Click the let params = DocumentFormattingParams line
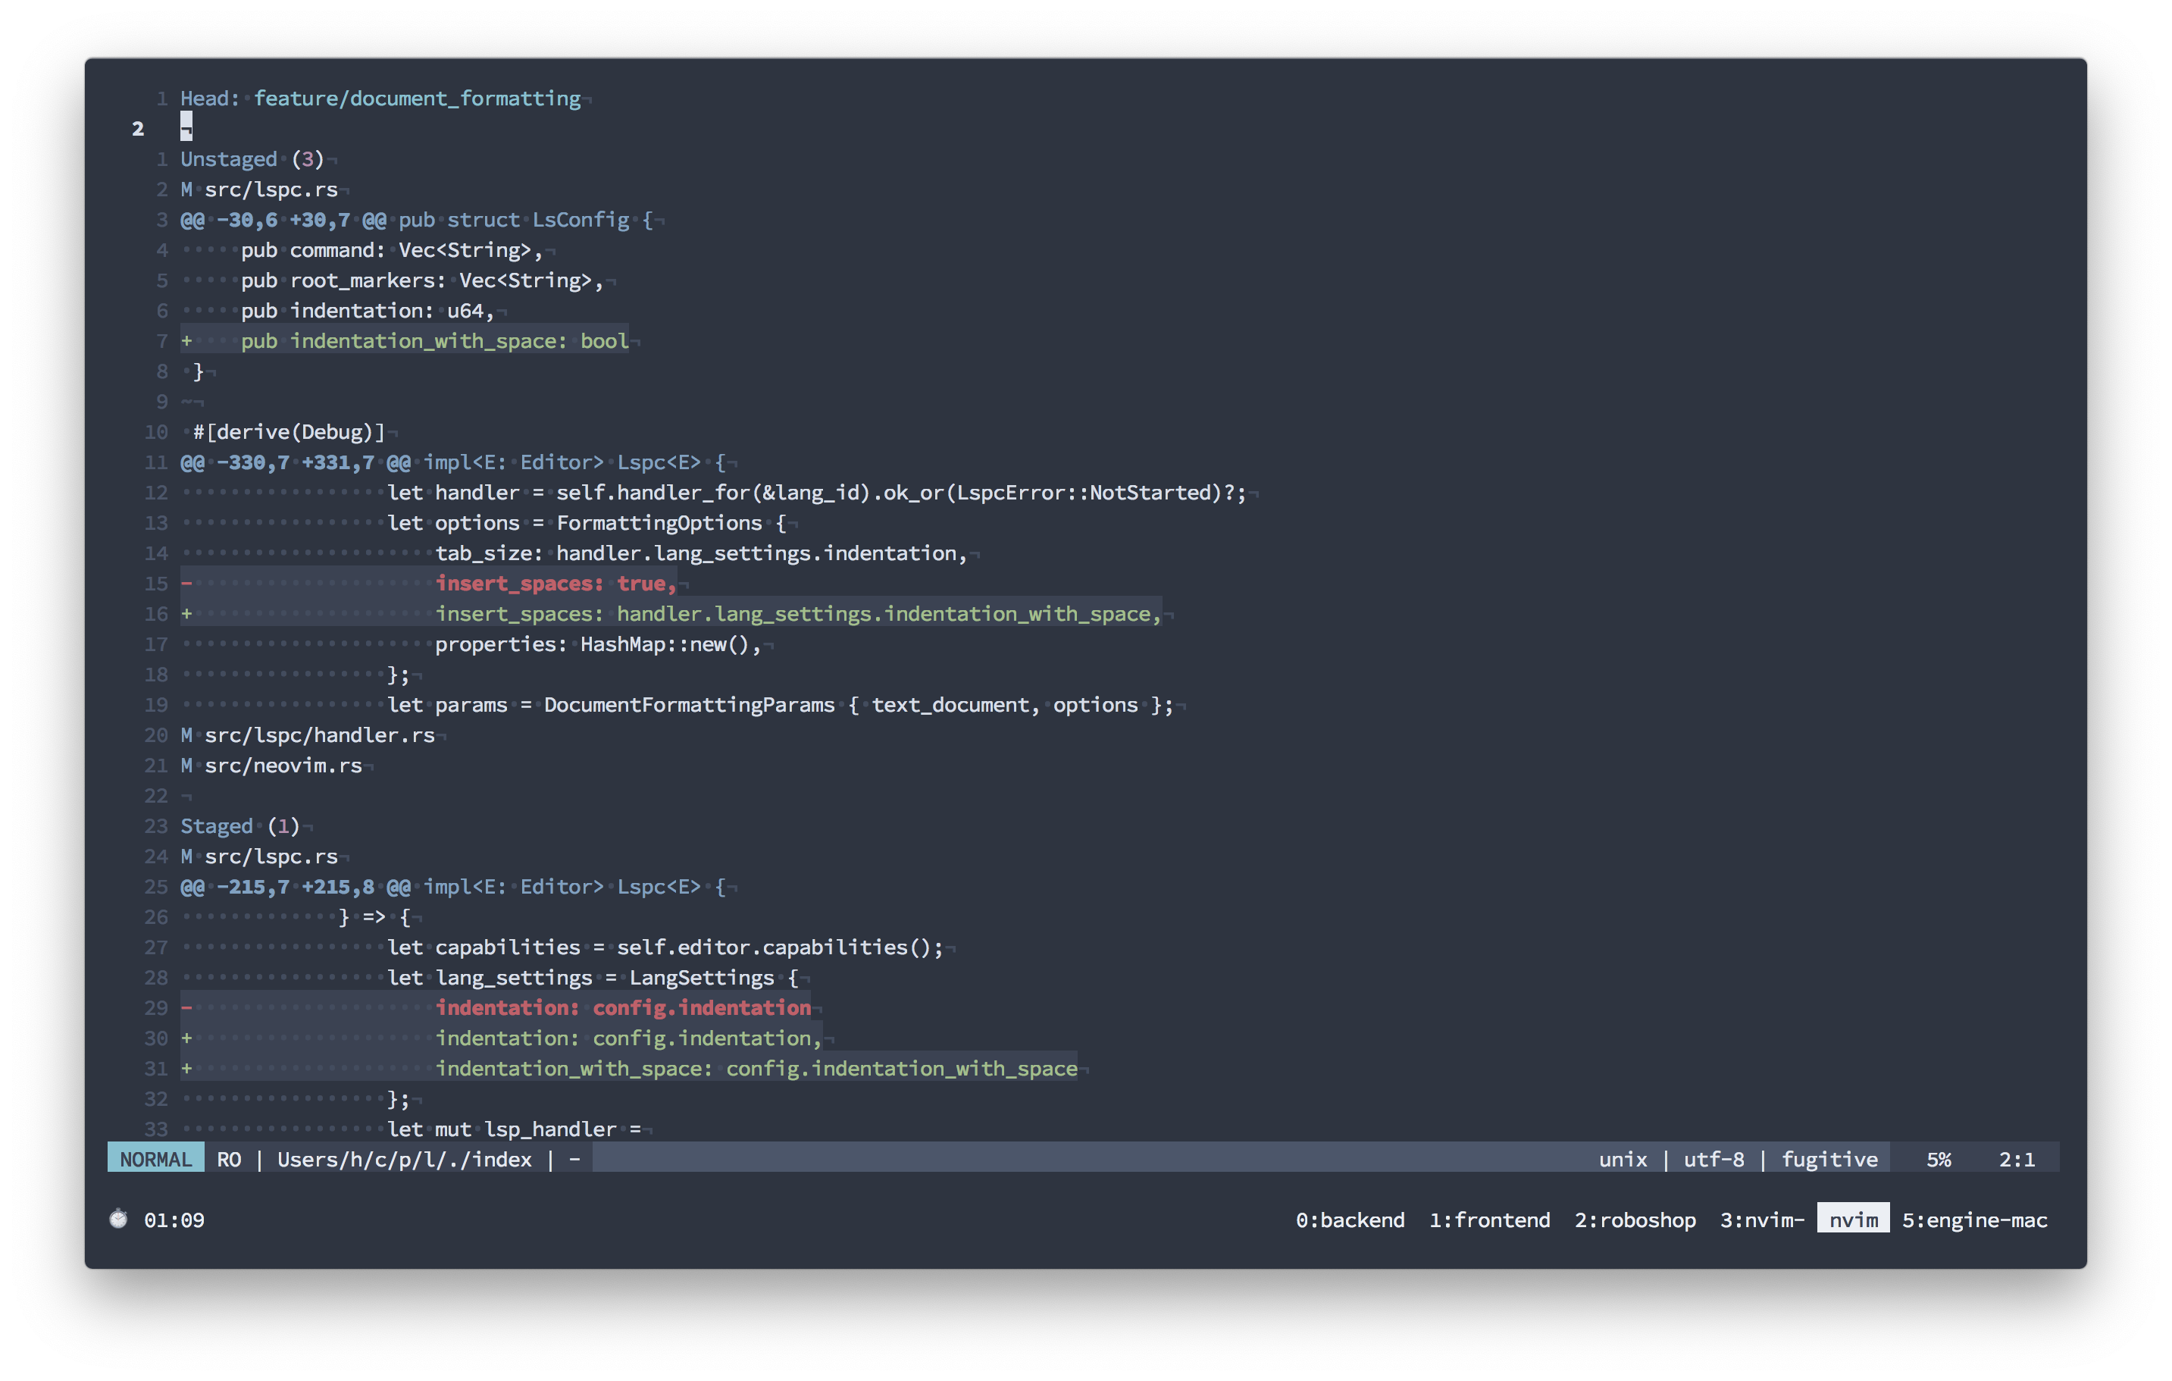This screenshot has width=2172, height=1381. pos(781,704)
